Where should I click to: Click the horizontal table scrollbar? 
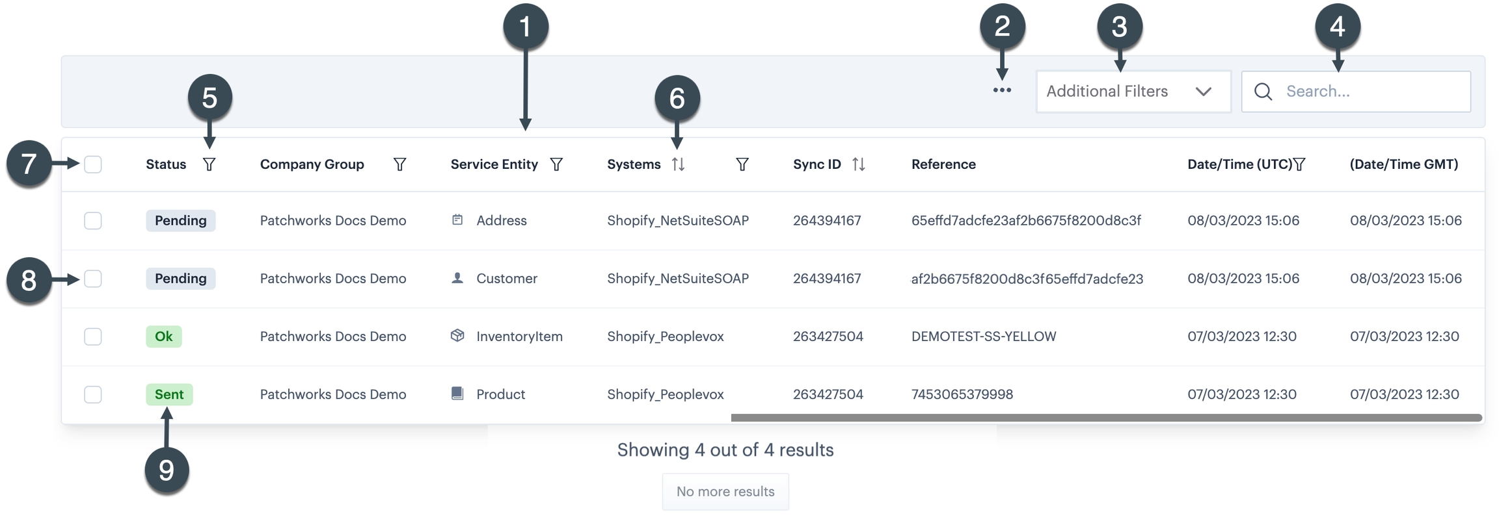pyautogui.click(x=1106, y=418)
